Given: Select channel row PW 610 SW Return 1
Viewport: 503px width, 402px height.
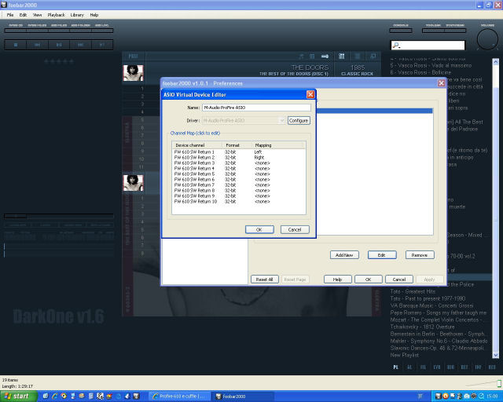Looking at the screenshot, I should 238,152.
